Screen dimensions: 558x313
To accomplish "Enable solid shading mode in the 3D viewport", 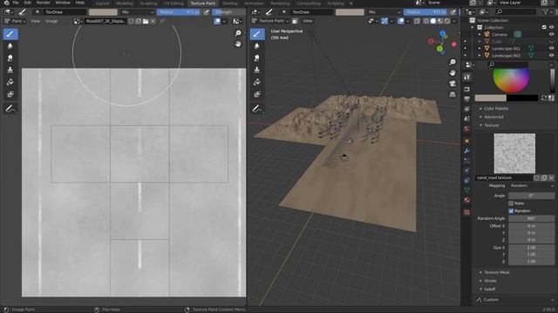I will (432, 21).
